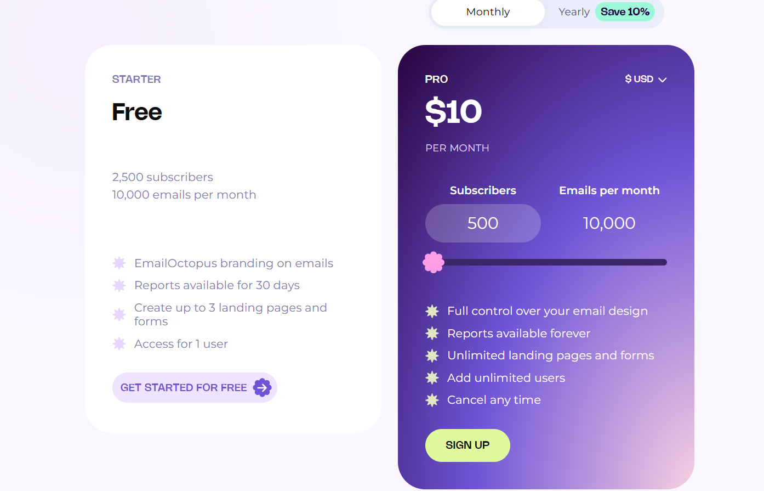Select the Monthly billing option

point(487,12)
